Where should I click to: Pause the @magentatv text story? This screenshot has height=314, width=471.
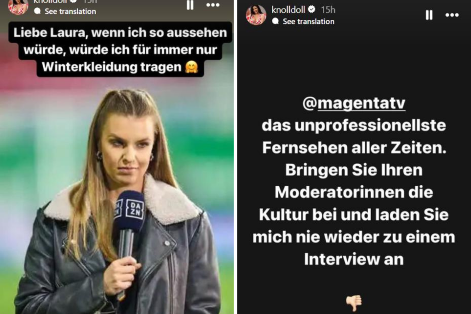429,15
